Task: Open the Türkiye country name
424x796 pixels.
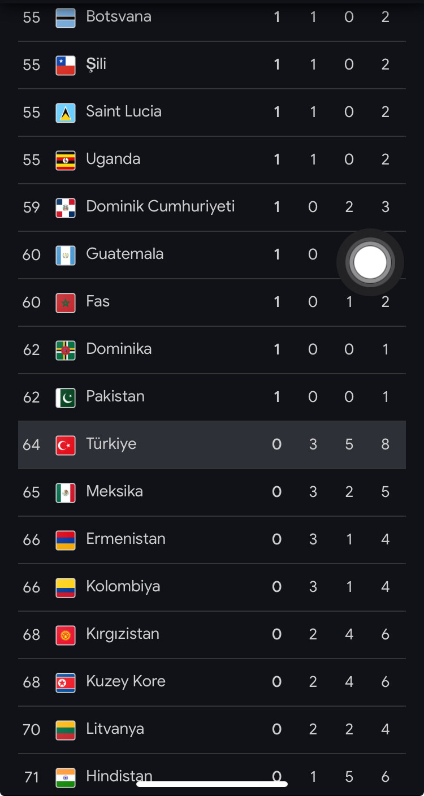Action: (x=111, y=444)
